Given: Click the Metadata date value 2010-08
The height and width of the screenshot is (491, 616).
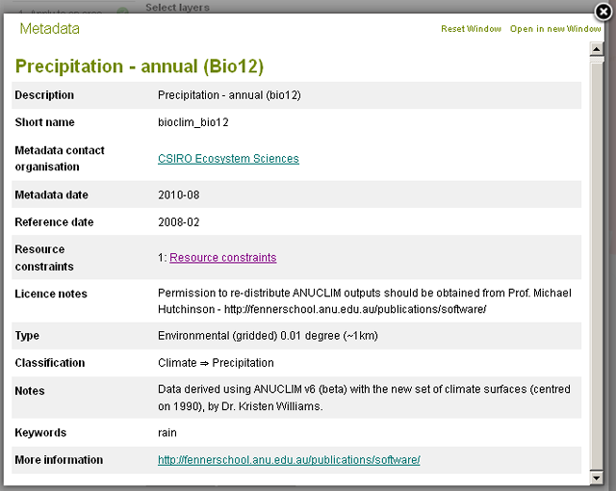Looking at the screenshot, I should 178,195.
